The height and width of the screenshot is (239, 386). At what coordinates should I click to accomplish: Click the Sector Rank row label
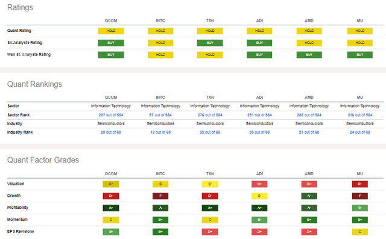[19, 115]
